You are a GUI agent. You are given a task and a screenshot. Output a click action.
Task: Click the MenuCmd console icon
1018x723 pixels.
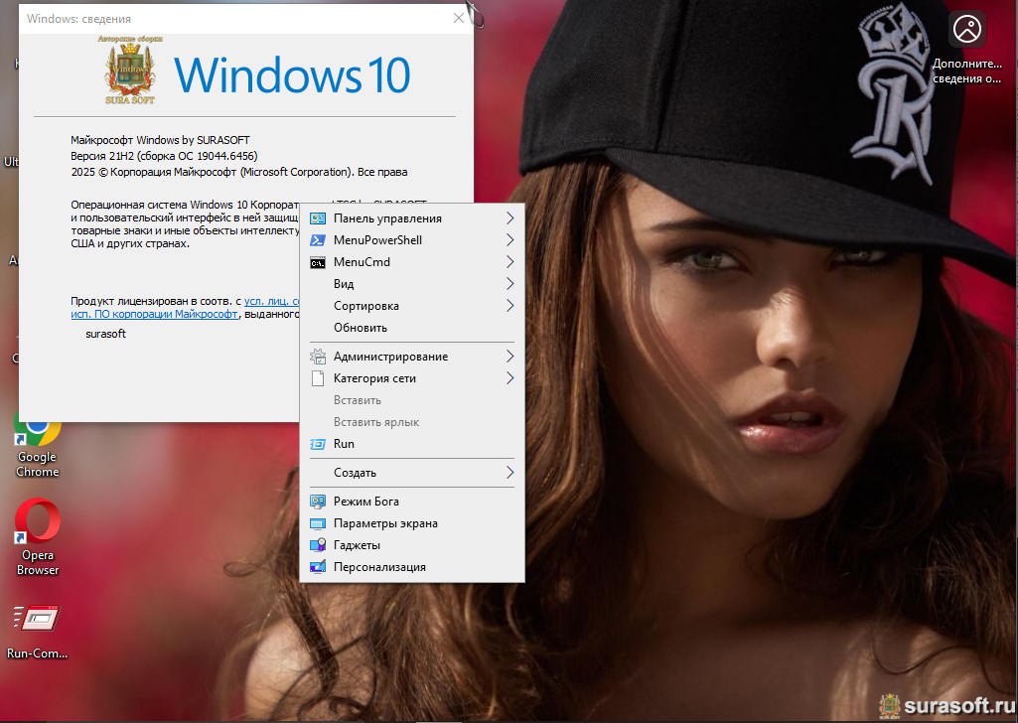[318, 262]
